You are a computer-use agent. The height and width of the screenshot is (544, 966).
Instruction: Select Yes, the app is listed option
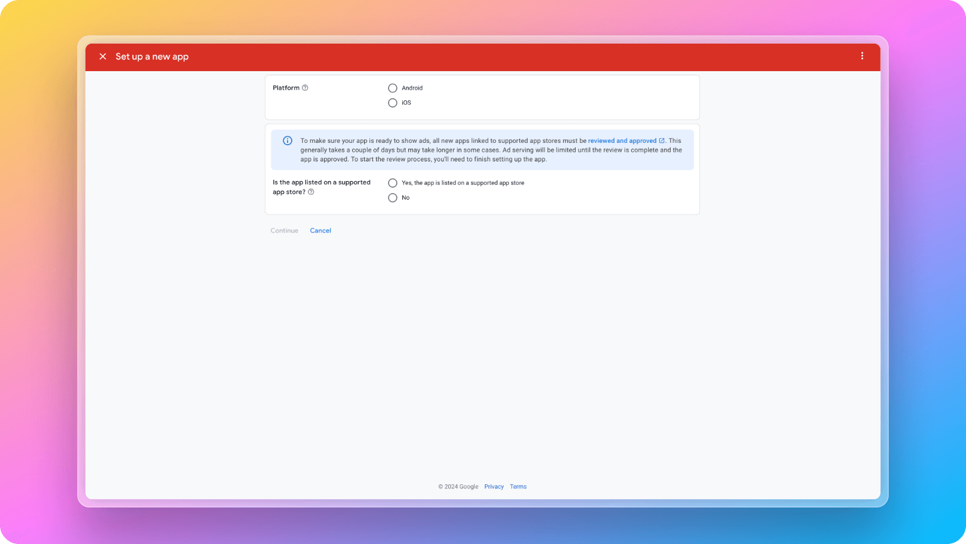tap(393, 183)
